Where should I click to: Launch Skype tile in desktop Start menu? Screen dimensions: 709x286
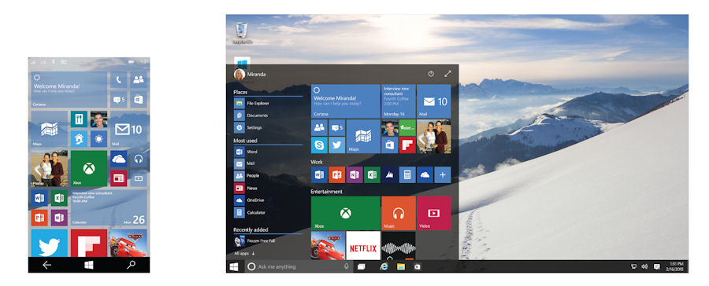coord(319,145)
